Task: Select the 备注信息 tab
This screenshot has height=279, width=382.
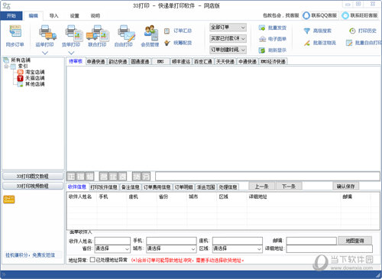Action: tap(130, 187)
